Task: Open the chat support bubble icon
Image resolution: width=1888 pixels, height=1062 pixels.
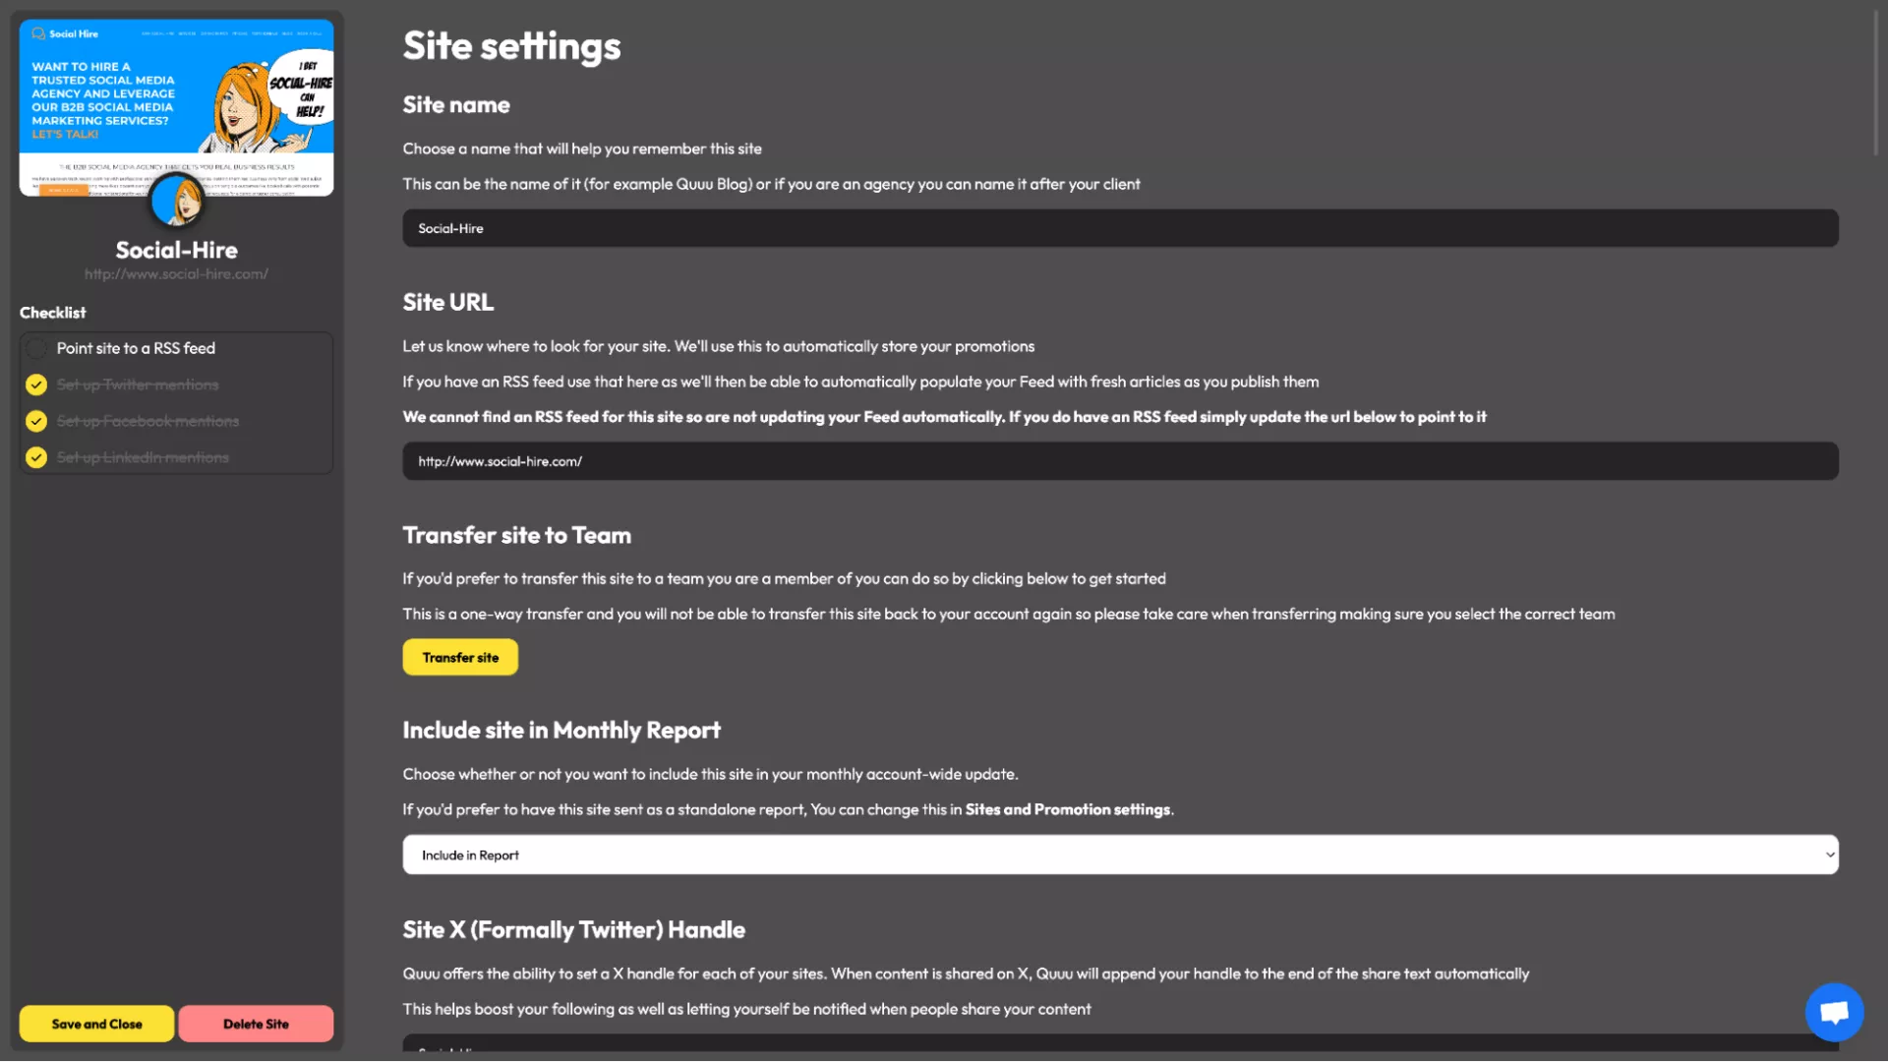Action: [x=1834, y=1012]
